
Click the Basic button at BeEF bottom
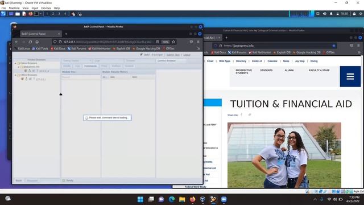19,181
